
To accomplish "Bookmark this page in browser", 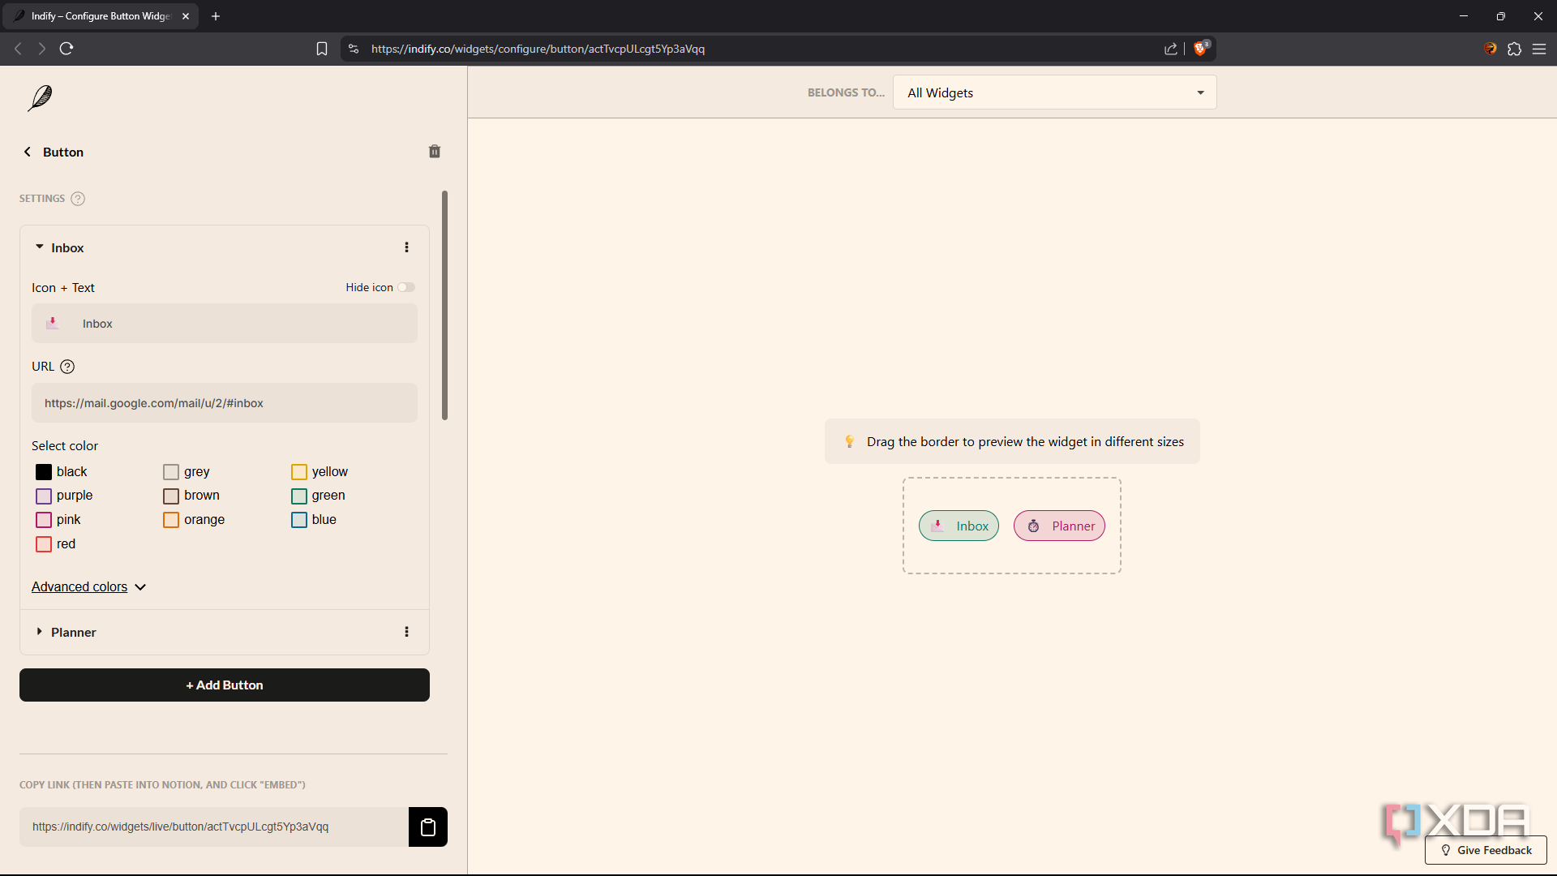I will [322, 49].
